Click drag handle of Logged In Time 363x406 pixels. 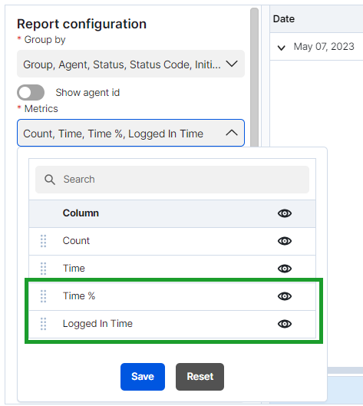point(43,324)
